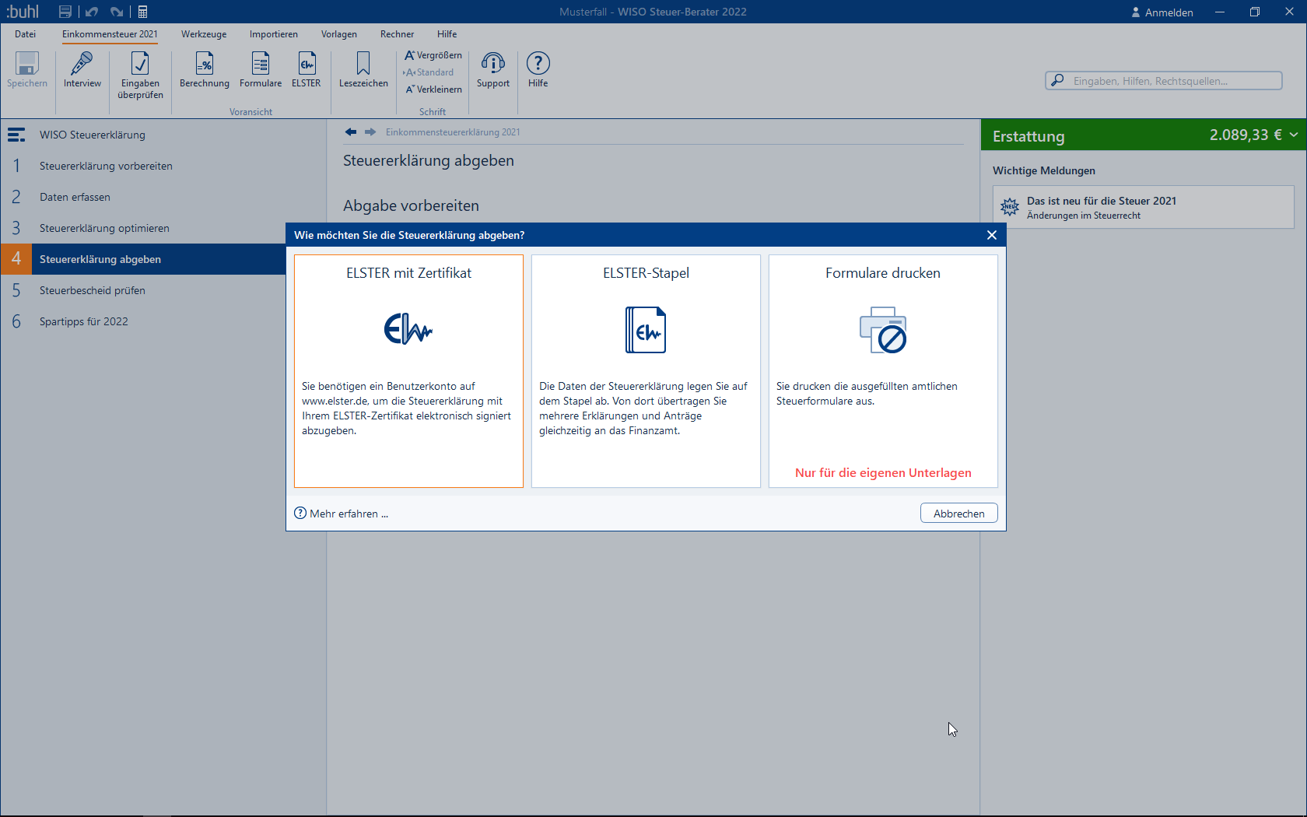Reset font to Standard size

click(x=429, y=72)
